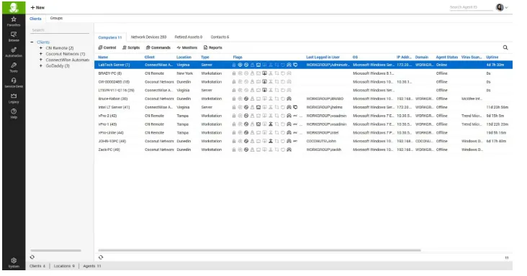Click the + New button

click(37, 7)
